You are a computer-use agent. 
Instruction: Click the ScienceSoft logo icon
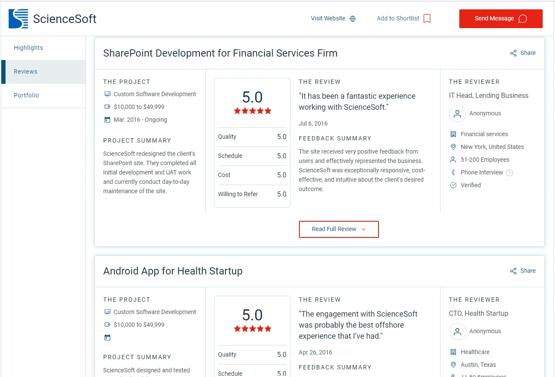(18, 19)
